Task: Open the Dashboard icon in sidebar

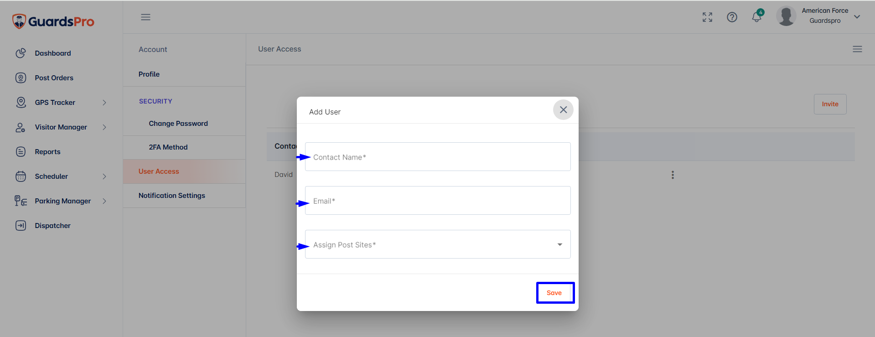Action: coord(21,53)
